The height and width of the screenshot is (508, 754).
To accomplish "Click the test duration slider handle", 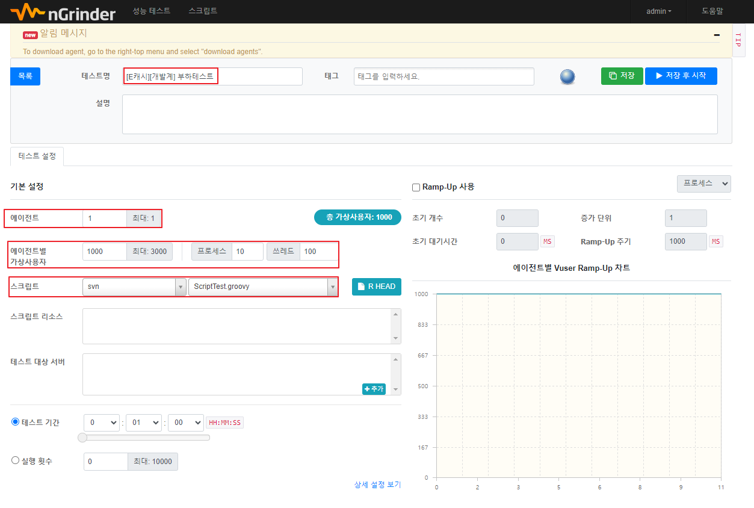I will (82, 438).
